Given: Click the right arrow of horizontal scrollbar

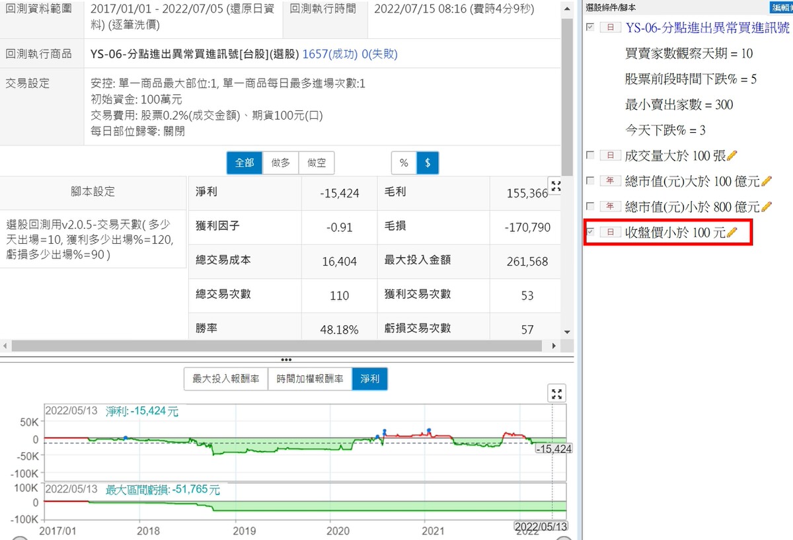Looking at the screenshot, I should click(x=554, y=346).
